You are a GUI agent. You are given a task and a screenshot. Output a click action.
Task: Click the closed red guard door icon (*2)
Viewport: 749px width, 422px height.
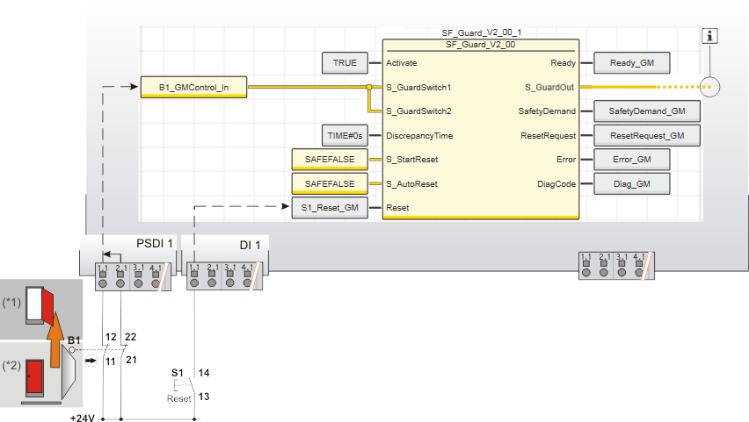click(34, 376)
